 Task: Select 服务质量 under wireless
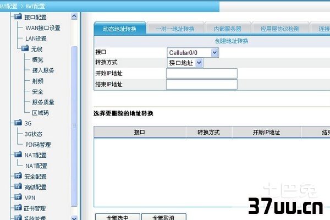[x=43, y=102]
